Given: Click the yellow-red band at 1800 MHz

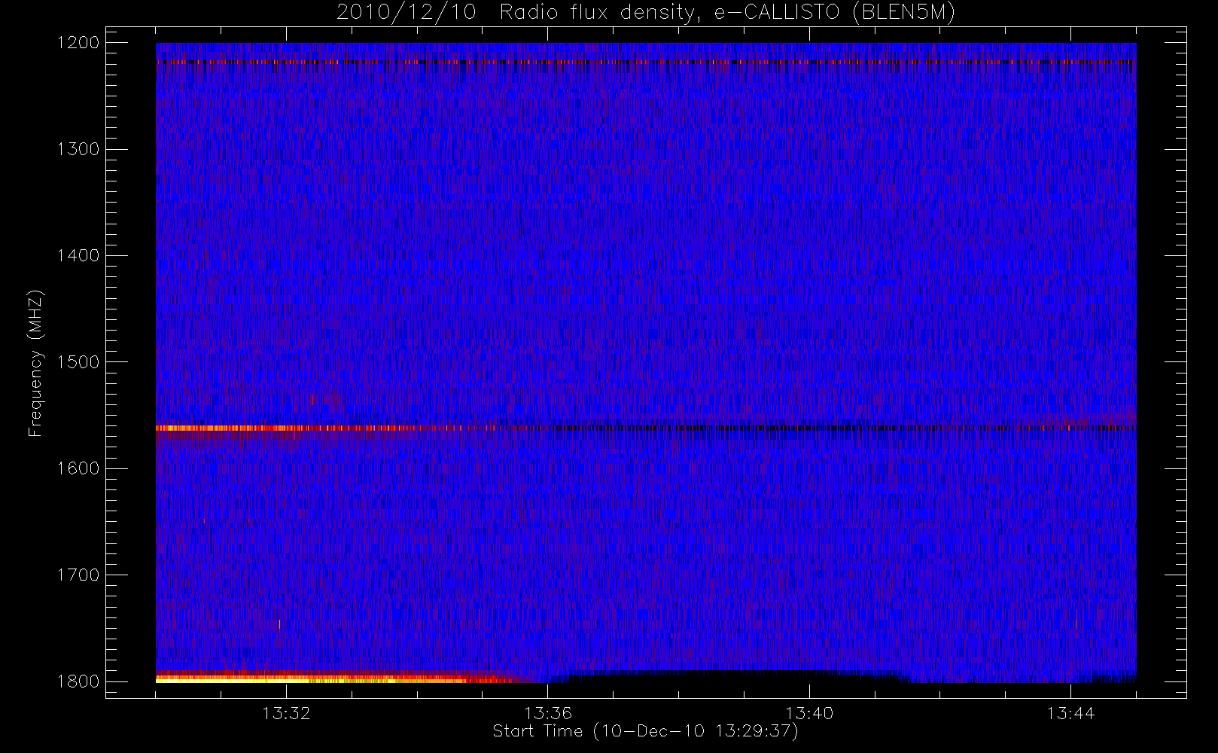Looking at the screenshot, I should pos(335,677).
